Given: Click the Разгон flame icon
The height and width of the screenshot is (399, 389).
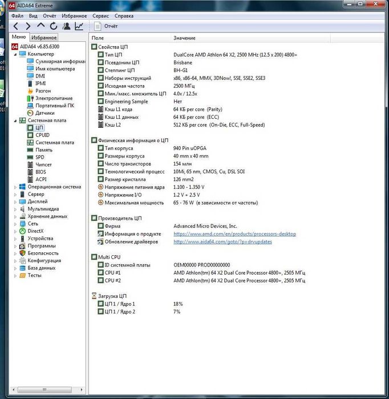Looking at the screenshot, I should tap(30, 91).
